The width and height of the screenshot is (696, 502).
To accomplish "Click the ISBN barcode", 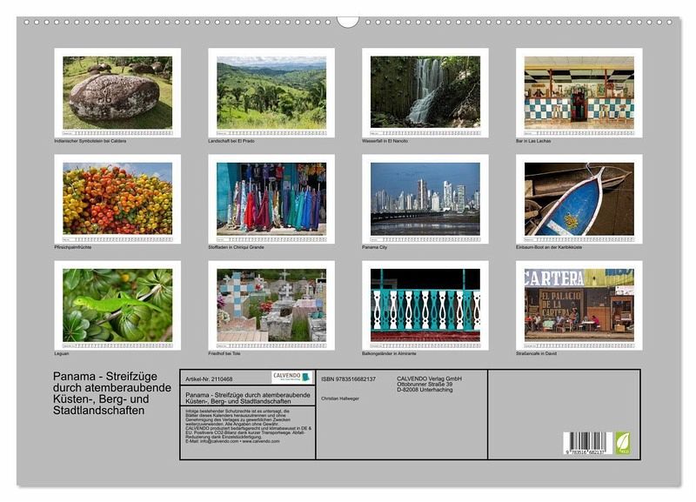I will coord(588,443).
